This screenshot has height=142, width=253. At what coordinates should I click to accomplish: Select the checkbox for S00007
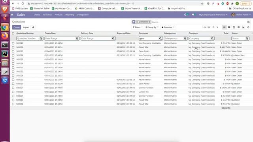pos(13,88)
